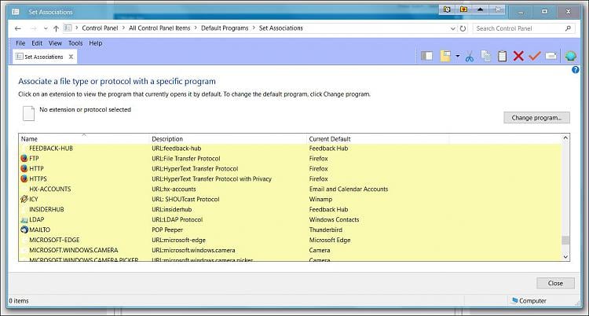Go to Control Panel breadcrumb

(x=100, y=28)
